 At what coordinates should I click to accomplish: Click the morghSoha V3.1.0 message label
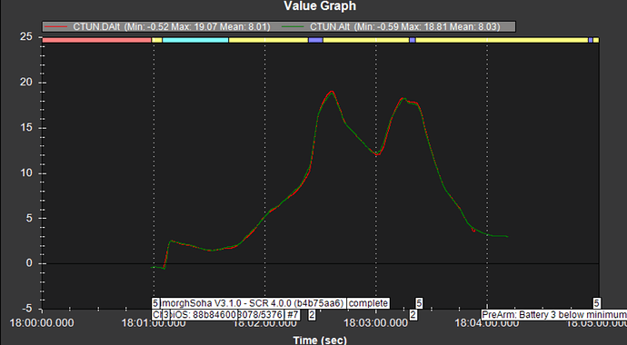point(254,303)
